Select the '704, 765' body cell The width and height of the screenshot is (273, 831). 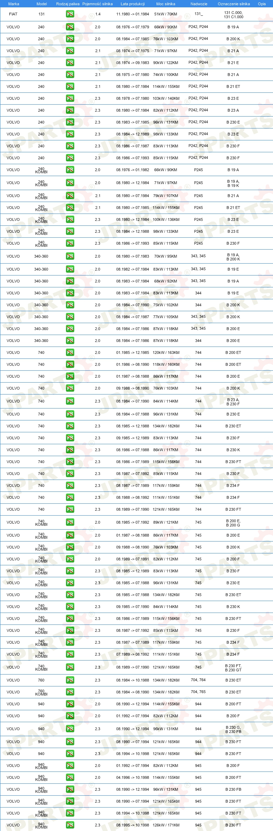tap(198, 692)
